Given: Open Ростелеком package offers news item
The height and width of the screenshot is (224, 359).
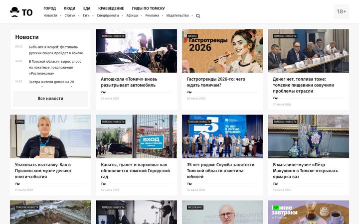Looking at the screenshot, I should pos(55,67).
